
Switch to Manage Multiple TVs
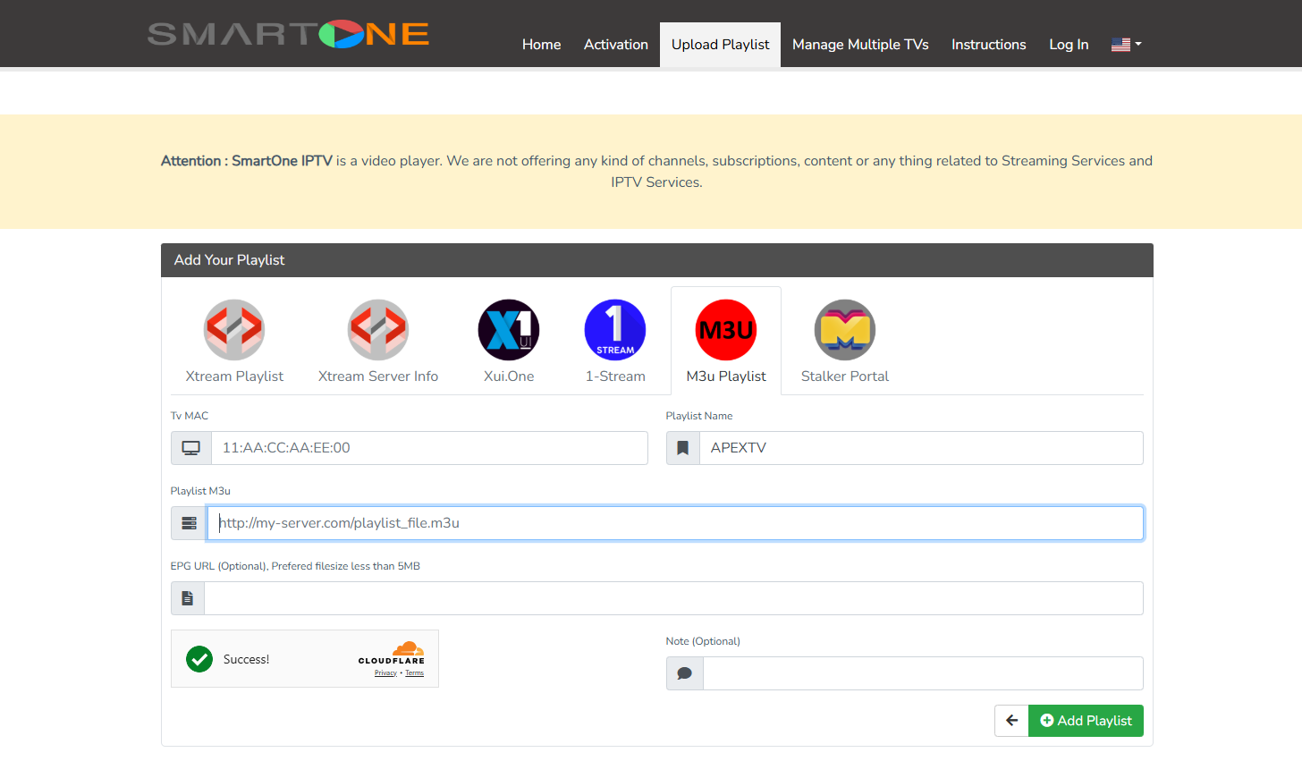tap(860, 45)
